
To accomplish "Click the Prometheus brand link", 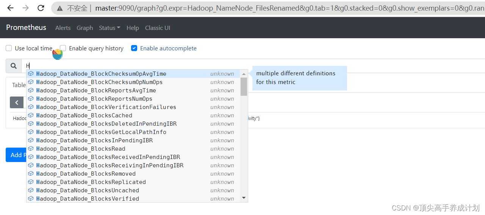I will [x=26, y=27].
